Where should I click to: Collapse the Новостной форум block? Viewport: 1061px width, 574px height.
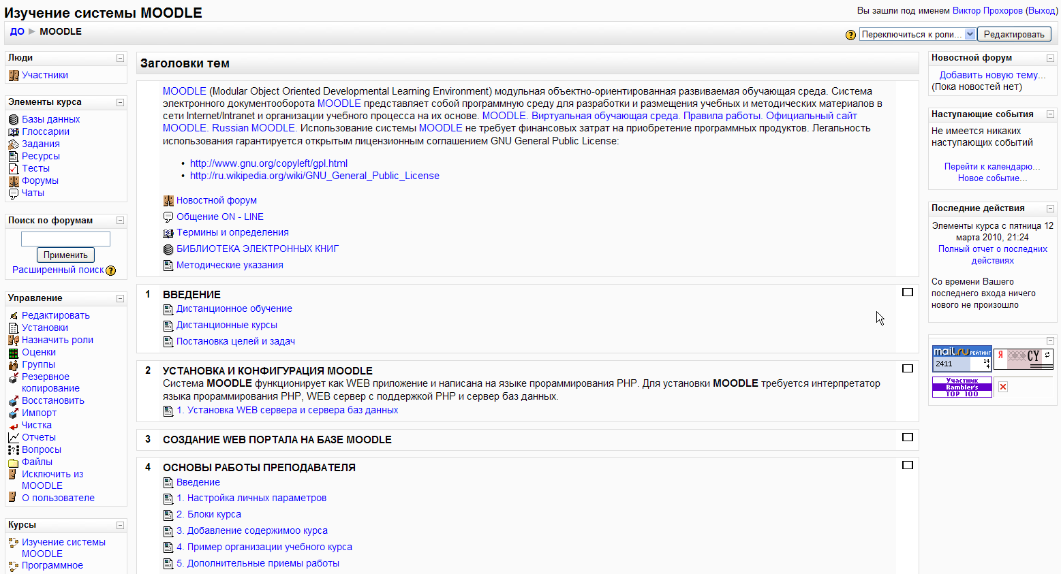tap(1051, 59)
